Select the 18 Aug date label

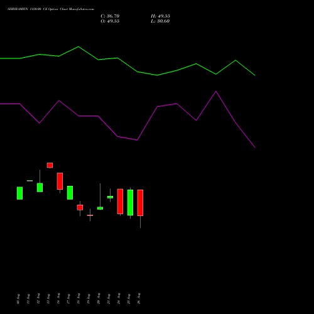click(78, 299)
